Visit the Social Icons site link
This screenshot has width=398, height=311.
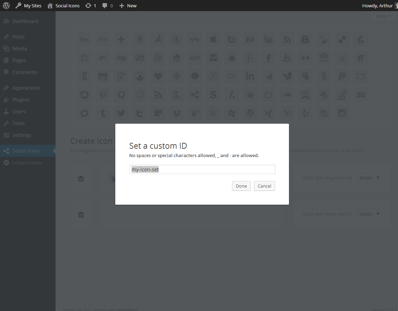point(64,6)
